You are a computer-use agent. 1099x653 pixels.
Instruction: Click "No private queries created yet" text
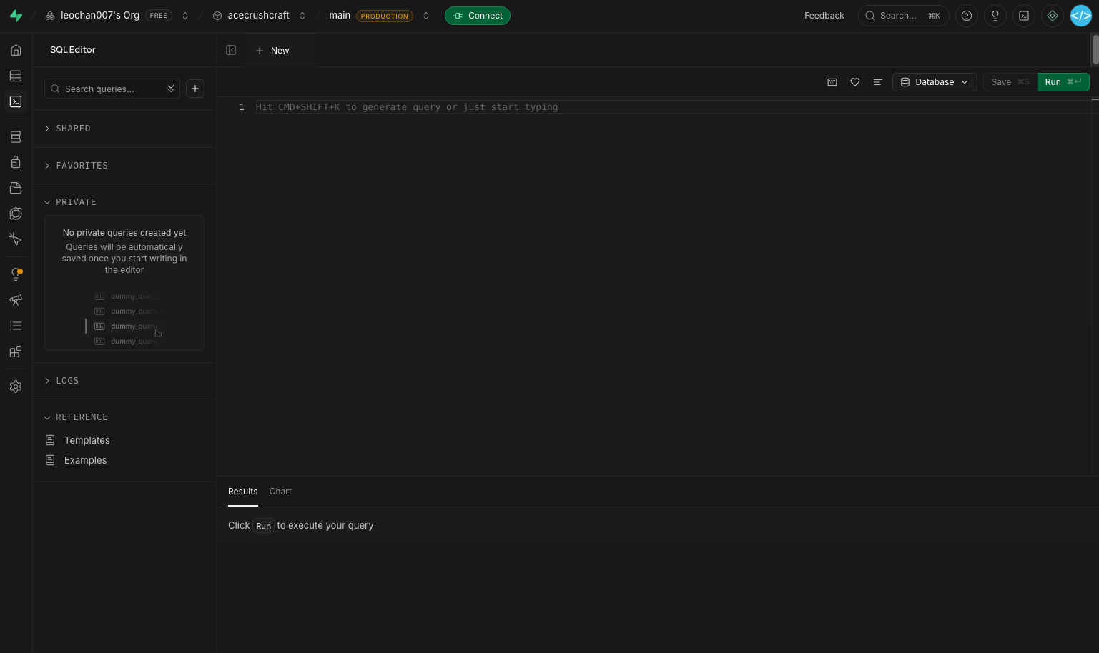(124, 233)
